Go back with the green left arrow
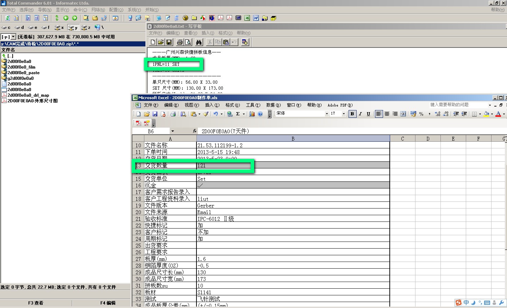 66,18
